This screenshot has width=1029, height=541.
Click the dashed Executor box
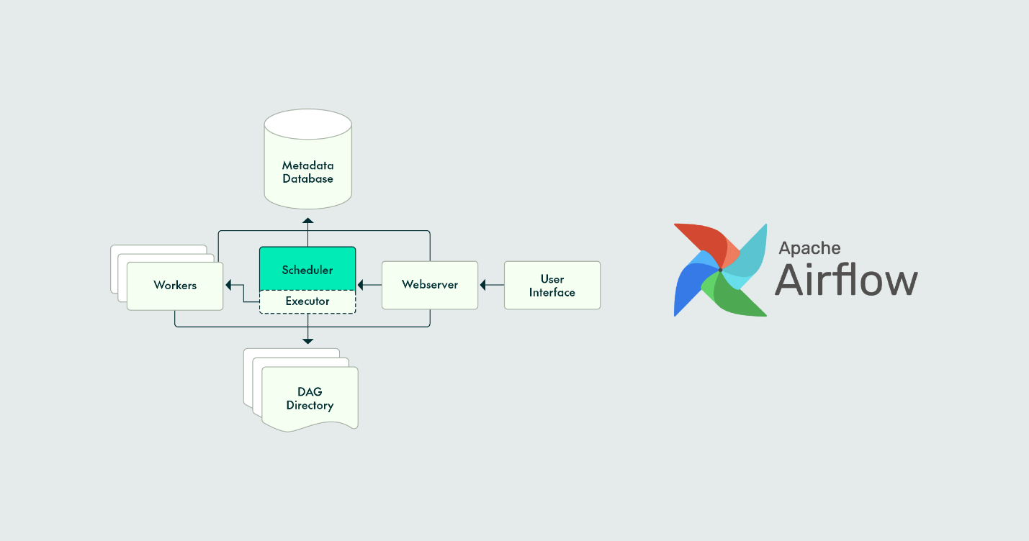click(x=307, y=301)
